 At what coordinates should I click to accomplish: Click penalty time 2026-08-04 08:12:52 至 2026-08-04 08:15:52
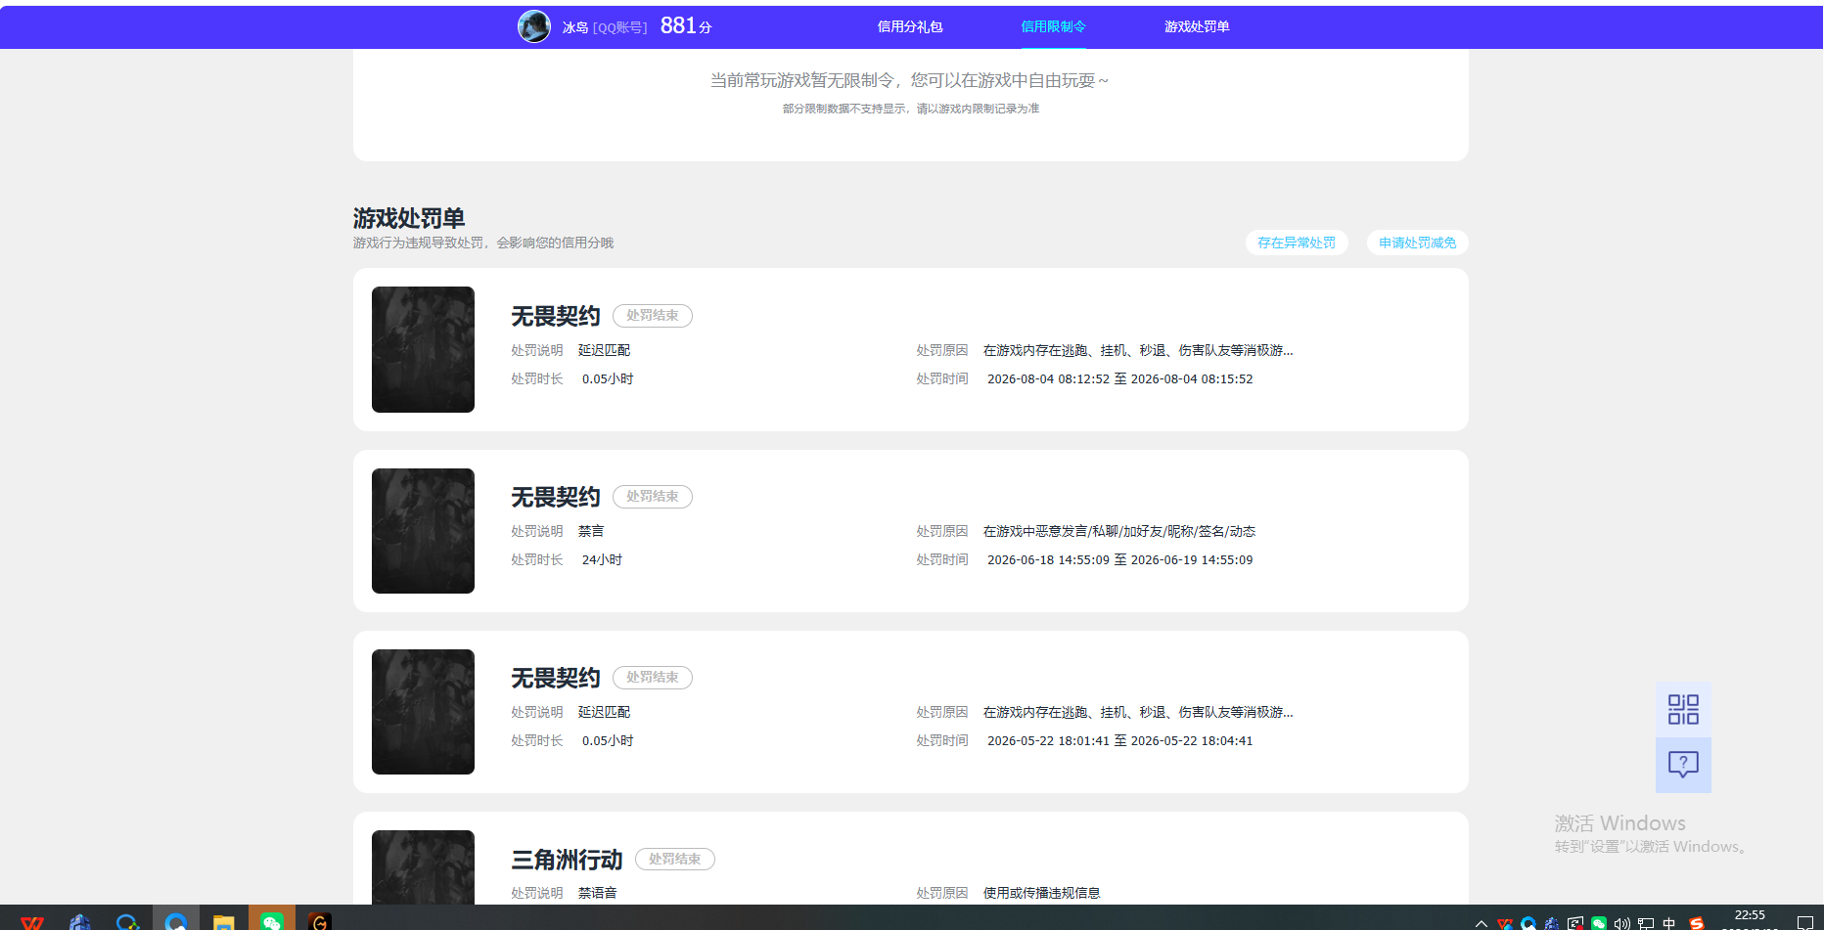coord(1119,379)
